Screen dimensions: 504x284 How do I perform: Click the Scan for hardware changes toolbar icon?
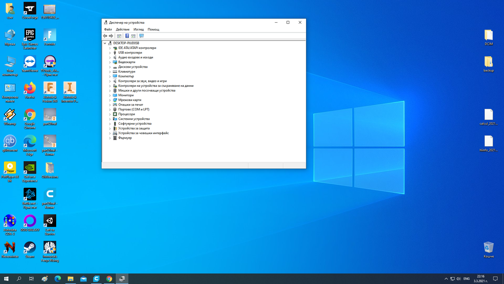[x=141, y=36]
